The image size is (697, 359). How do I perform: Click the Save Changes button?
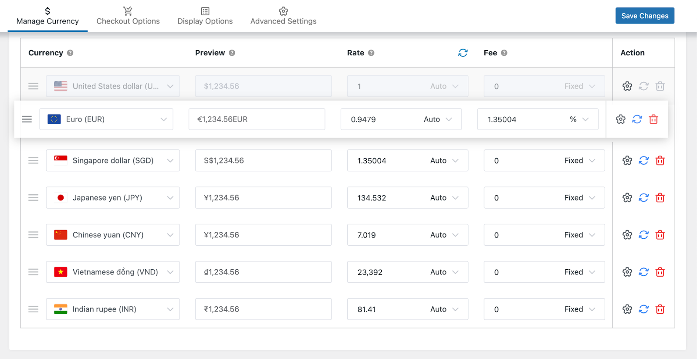point(644,16)
